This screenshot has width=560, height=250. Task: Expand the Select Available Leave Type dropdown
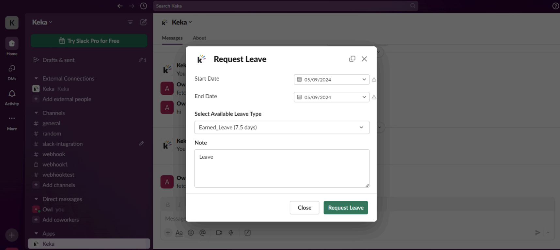pyautogui.click(x=282, y=127)
